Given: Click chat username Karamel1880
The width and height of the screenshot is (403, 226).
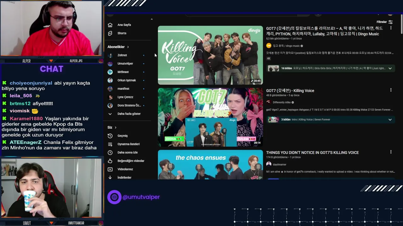Looking at the screenshot, I should click(26, 119).
